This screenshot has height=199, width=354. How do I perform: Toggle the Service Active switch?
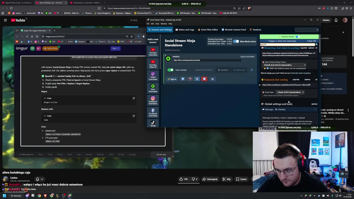298,36
